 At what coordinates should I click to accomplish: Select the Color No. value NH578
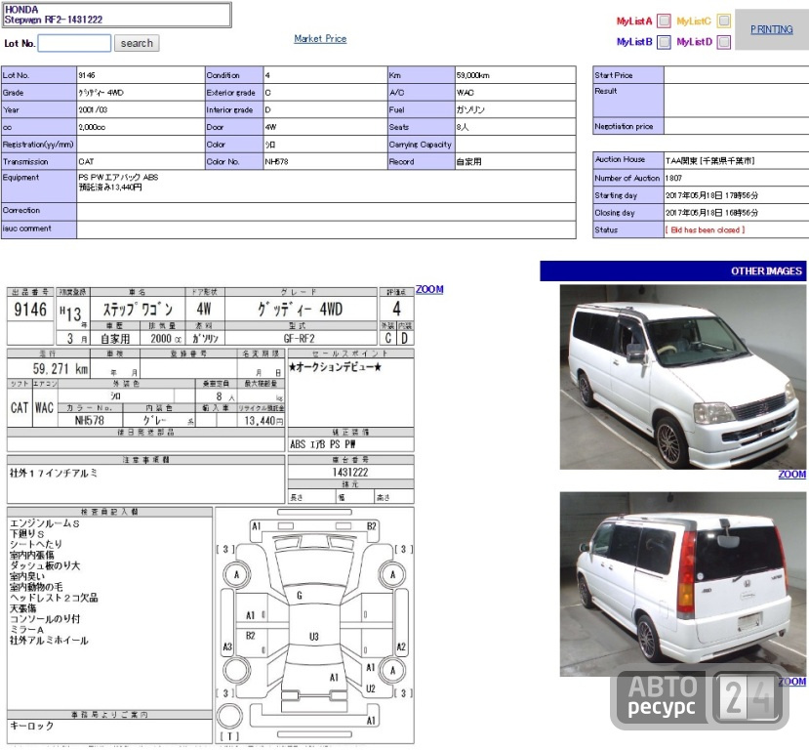tap(276, 161)
